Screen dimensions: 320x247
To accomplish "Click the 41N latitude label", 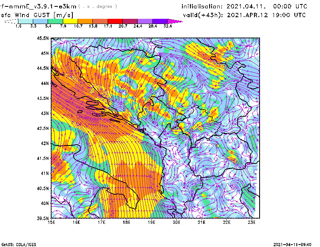I will (x=45, y=173).
